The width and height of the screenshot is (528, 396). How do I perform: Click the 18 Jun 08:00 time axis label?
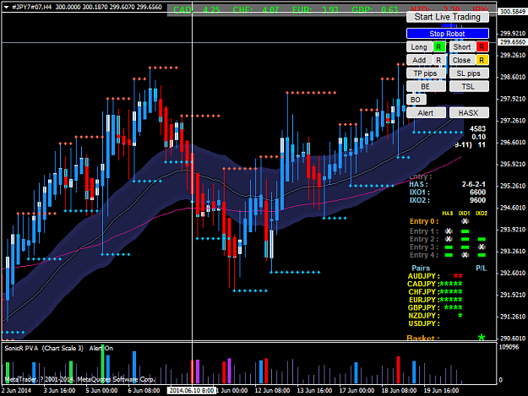399,390
